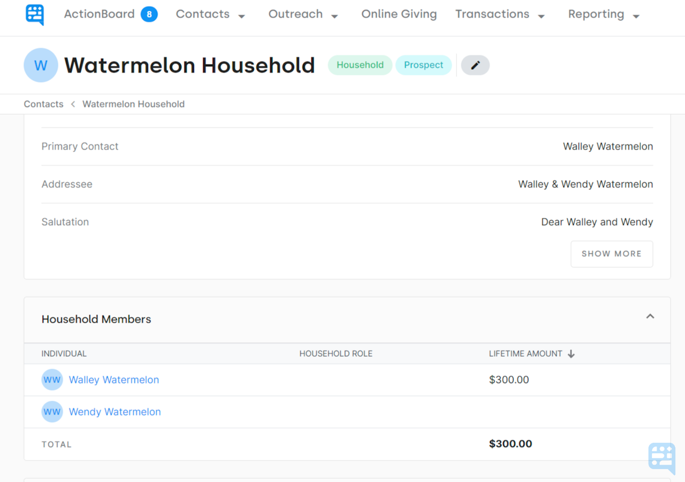Open the edit pencil icon next to Prospect tag
This screenshot has height=482, width=685.
pyautogui.click(x=475, y=65)
